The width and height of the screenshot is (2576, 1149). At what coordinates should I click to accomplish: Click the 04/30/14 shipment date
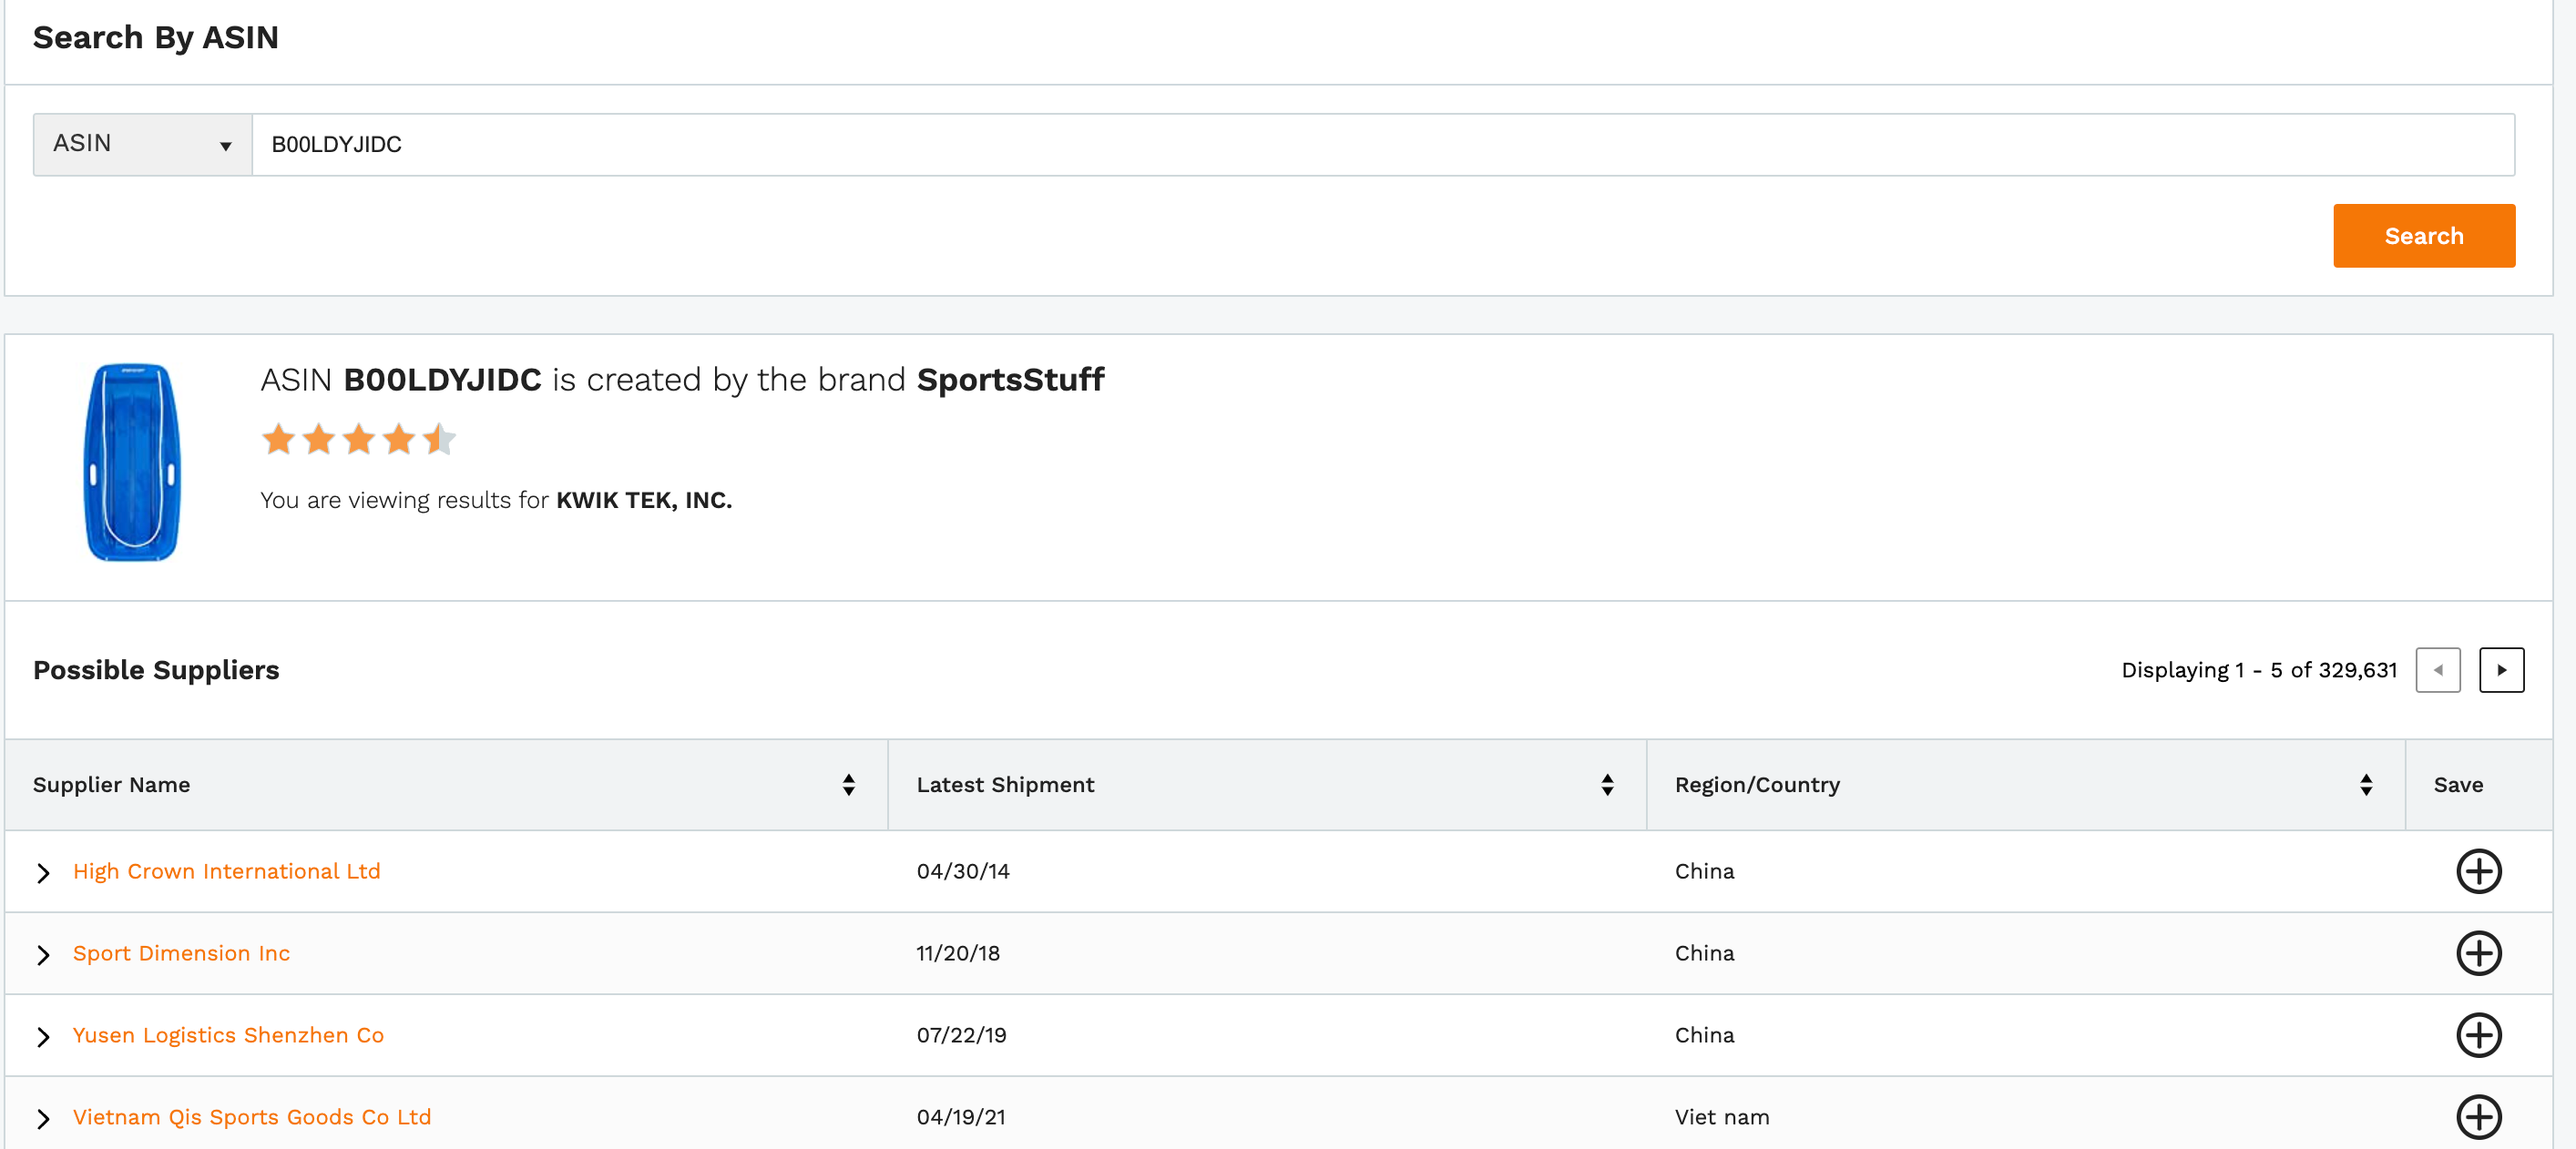click(963, 871)
